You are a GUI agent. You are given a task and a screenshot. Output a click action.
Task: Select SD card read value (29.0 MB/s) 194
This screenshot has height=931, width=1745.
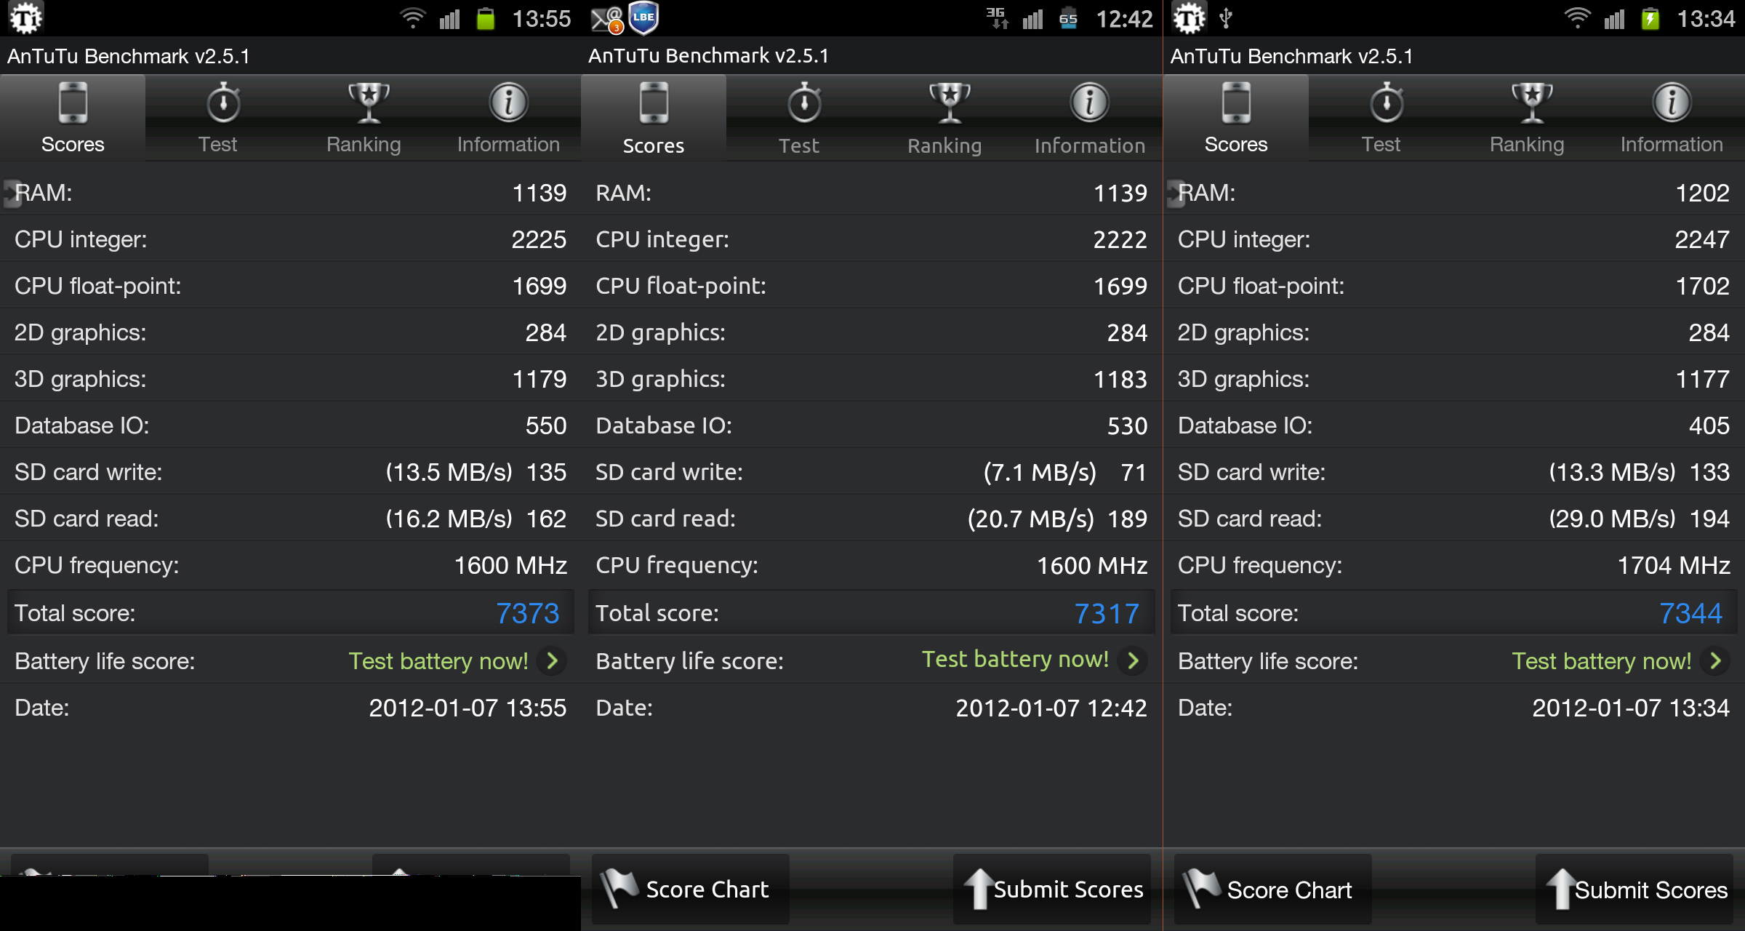[x=1639, y=519]
